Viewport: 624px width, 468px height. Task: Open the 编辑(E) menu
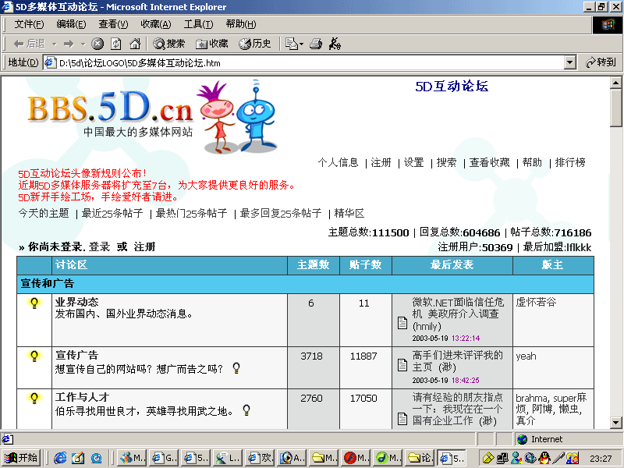[71, 24]
